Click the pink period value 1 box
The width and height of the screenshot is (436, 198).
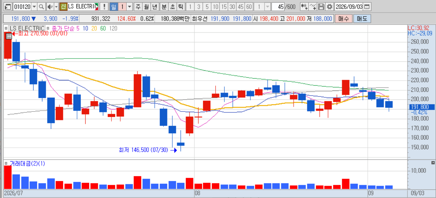click(x=122, y=6)
